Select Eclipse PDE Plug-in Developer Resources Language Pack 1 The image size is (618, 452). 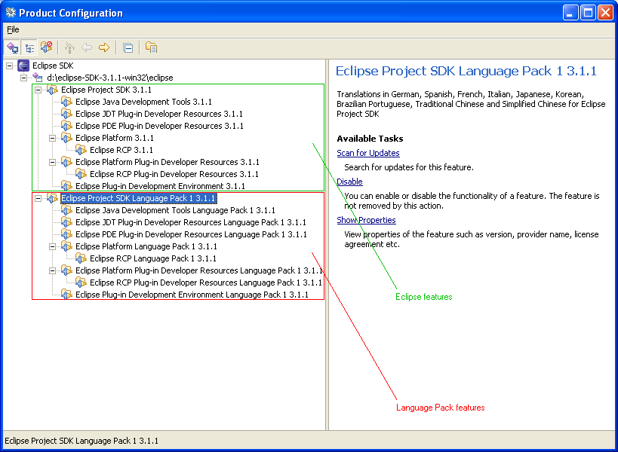pos(191,234)
